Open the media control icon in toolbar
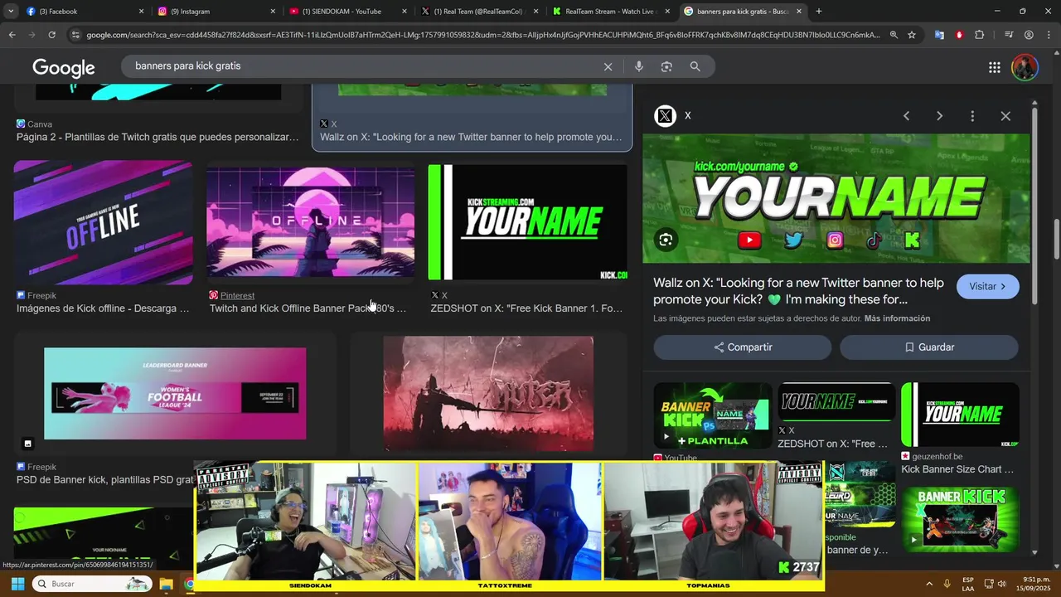The width and height of the screenshot is (1061, 597). [x=1009, y=35]
